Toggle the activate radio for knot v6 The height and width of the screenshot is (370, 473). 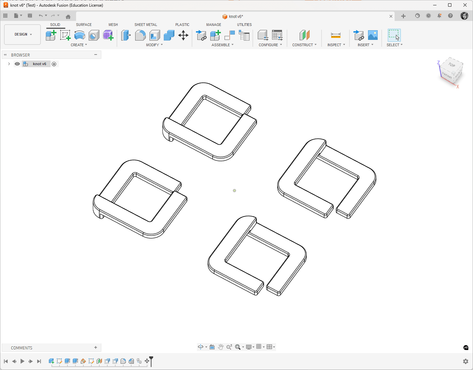pos(54,64)
